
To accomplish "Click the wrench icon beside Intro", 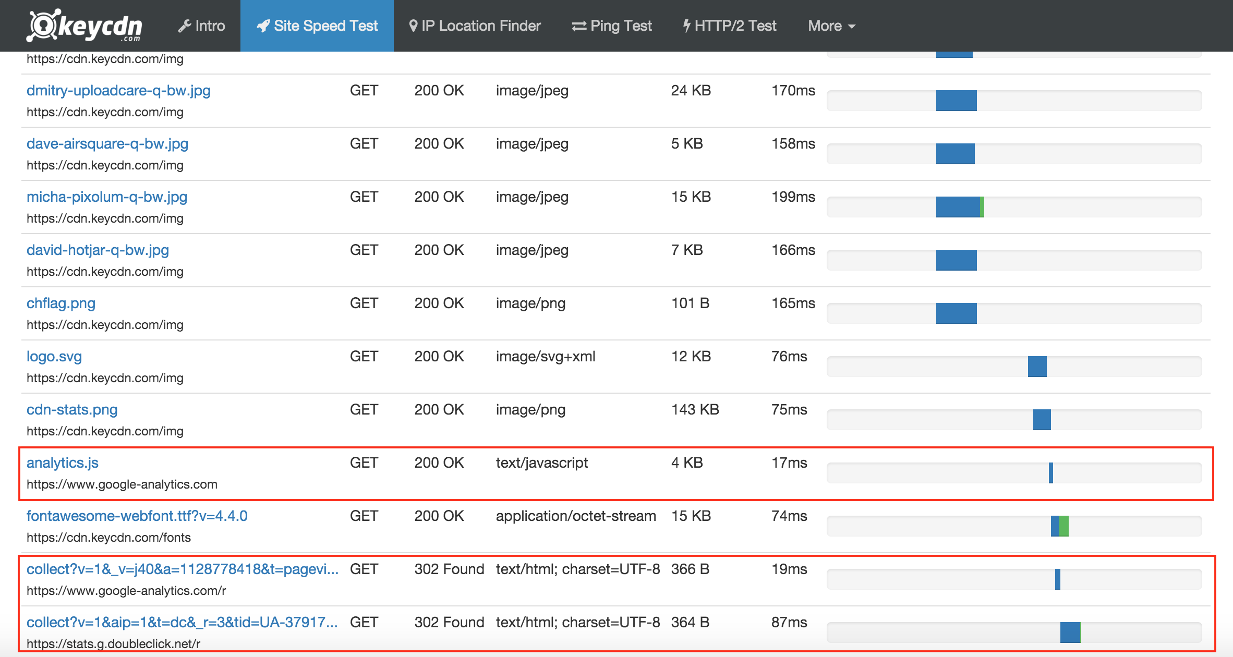I will coord(185,26).
